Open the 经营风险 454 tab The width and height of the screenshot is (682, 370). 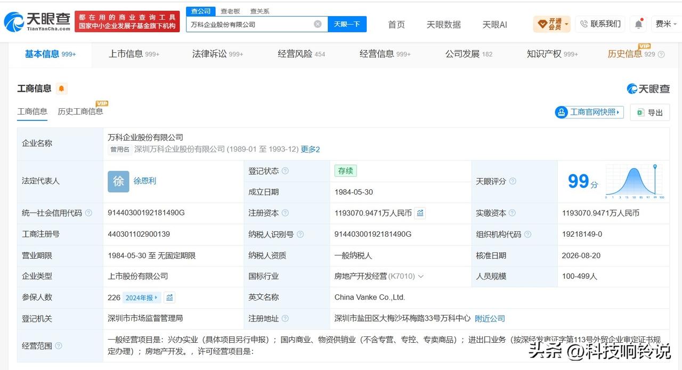point(301,54)
